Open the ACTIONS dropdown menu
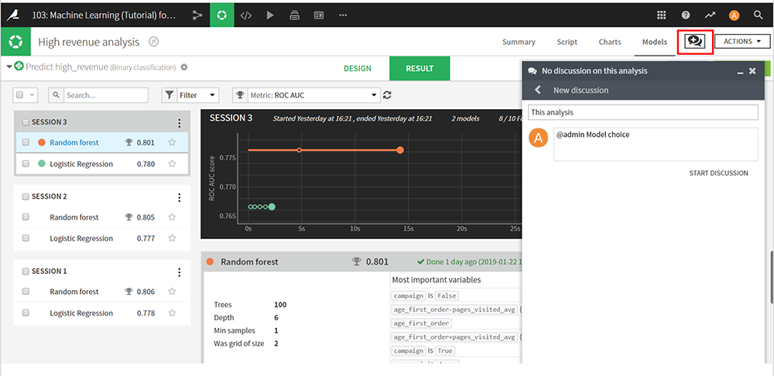This screenshot has height=376, width=774. [741, 42]
